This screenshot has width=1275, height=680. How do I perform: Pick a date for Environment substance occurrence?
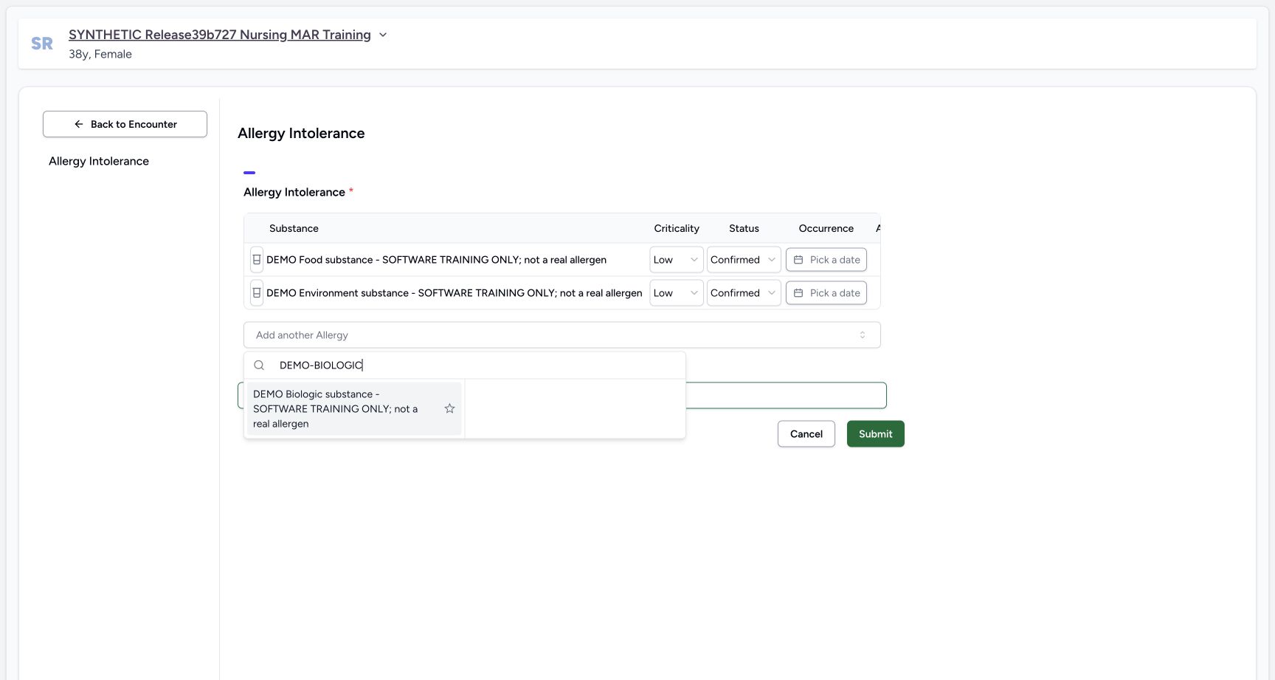tap(826, 293)
